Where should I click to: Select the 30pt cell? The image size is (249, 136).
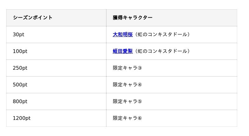18,34
